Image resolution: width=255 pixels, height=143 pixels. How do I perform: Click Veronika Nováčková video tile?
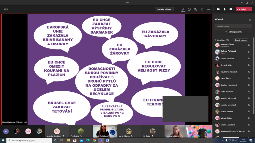tap(57, 131)
